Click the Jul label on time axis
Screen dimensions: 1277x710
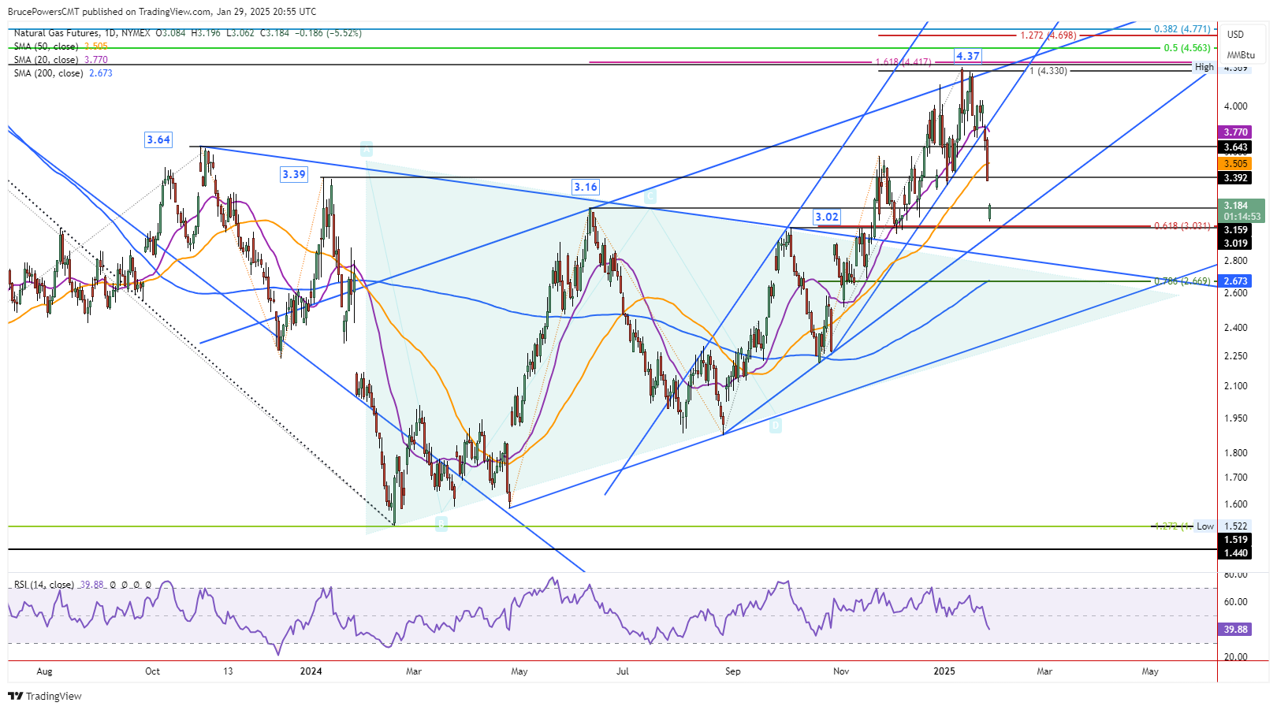pyautogui.click(x=623, y=671)
